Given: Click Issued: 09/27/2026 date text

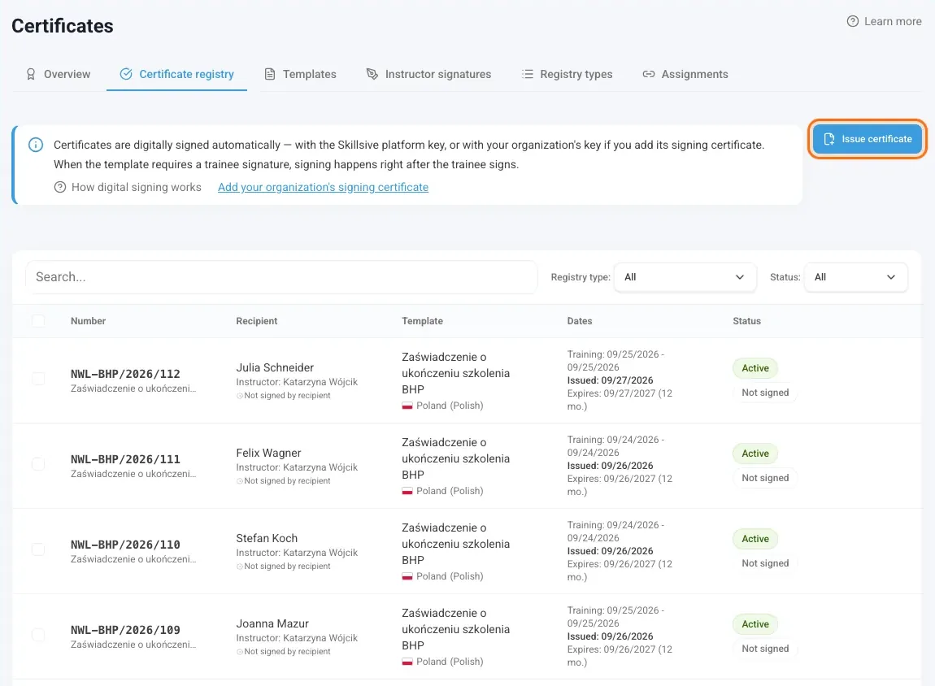Looking at the screenshot, I should tap(610, 380).
